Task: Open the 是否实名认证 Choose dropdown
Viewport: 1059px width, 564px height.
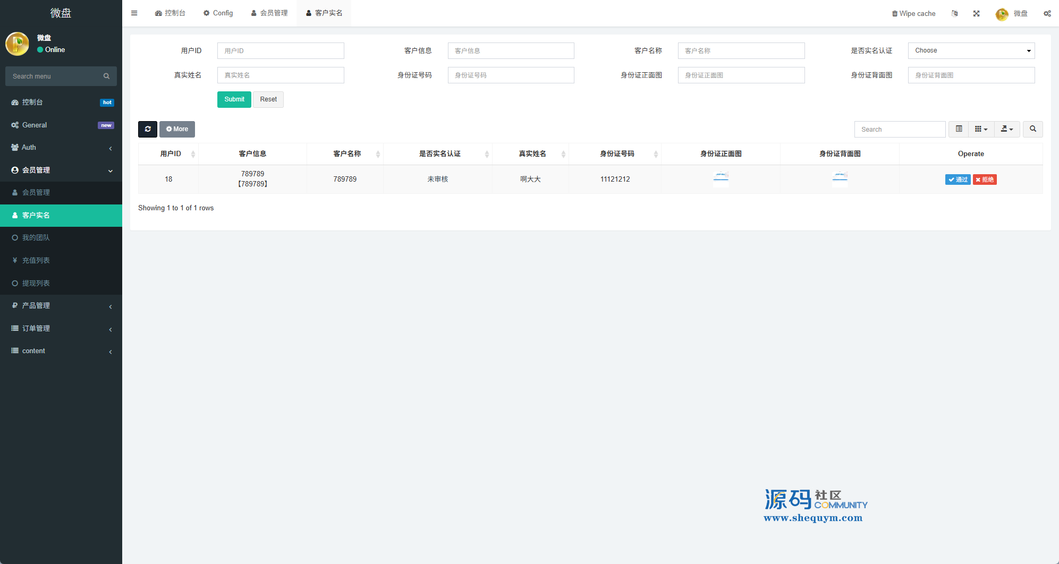Action: point(971,51)
